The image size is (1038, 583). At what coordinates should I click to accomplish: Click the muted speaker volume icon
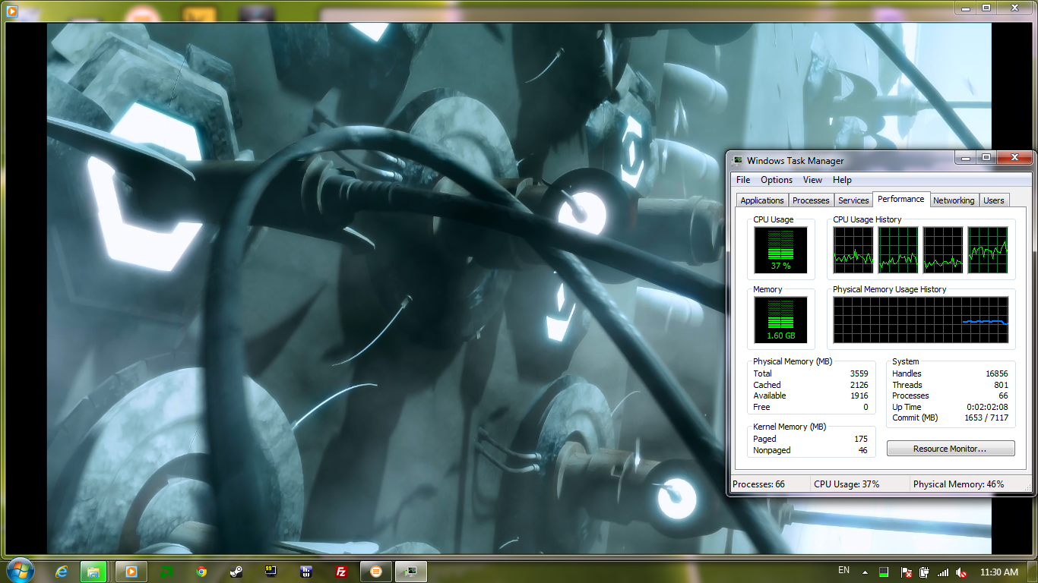click(x=962, y=572)
